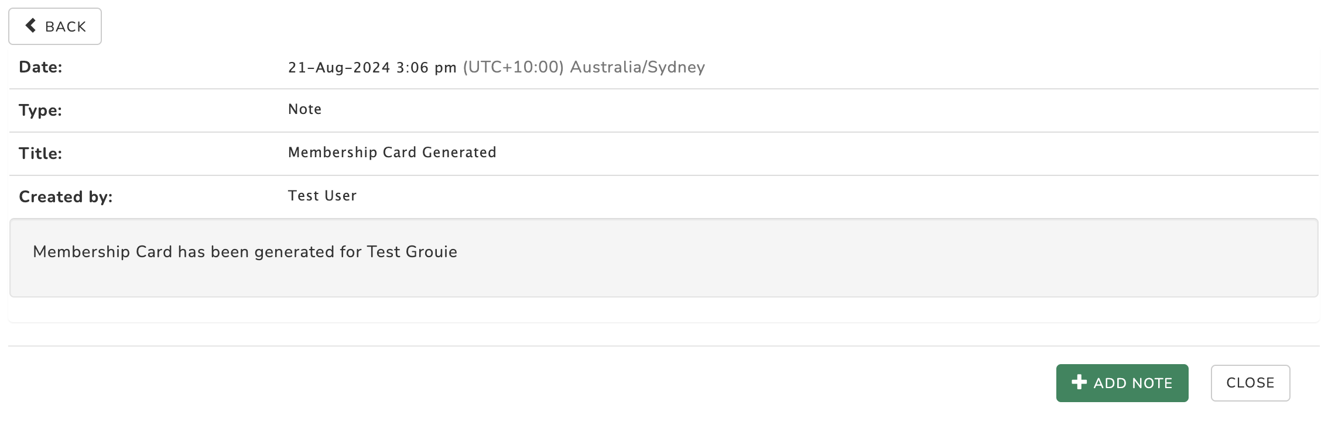Image resolution: width=1328 pixels, height=422 pixels.
Task: Click the Membership Card Generated title text
Action: point(392,153)
